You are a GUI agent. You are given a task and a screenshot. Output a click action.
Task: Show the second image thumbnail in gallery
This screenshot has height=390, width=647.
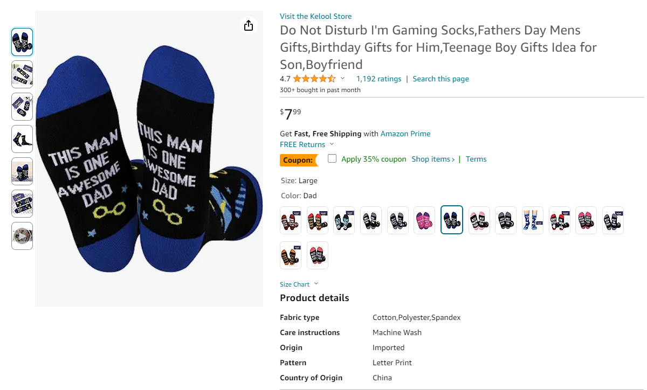[22, 74]
